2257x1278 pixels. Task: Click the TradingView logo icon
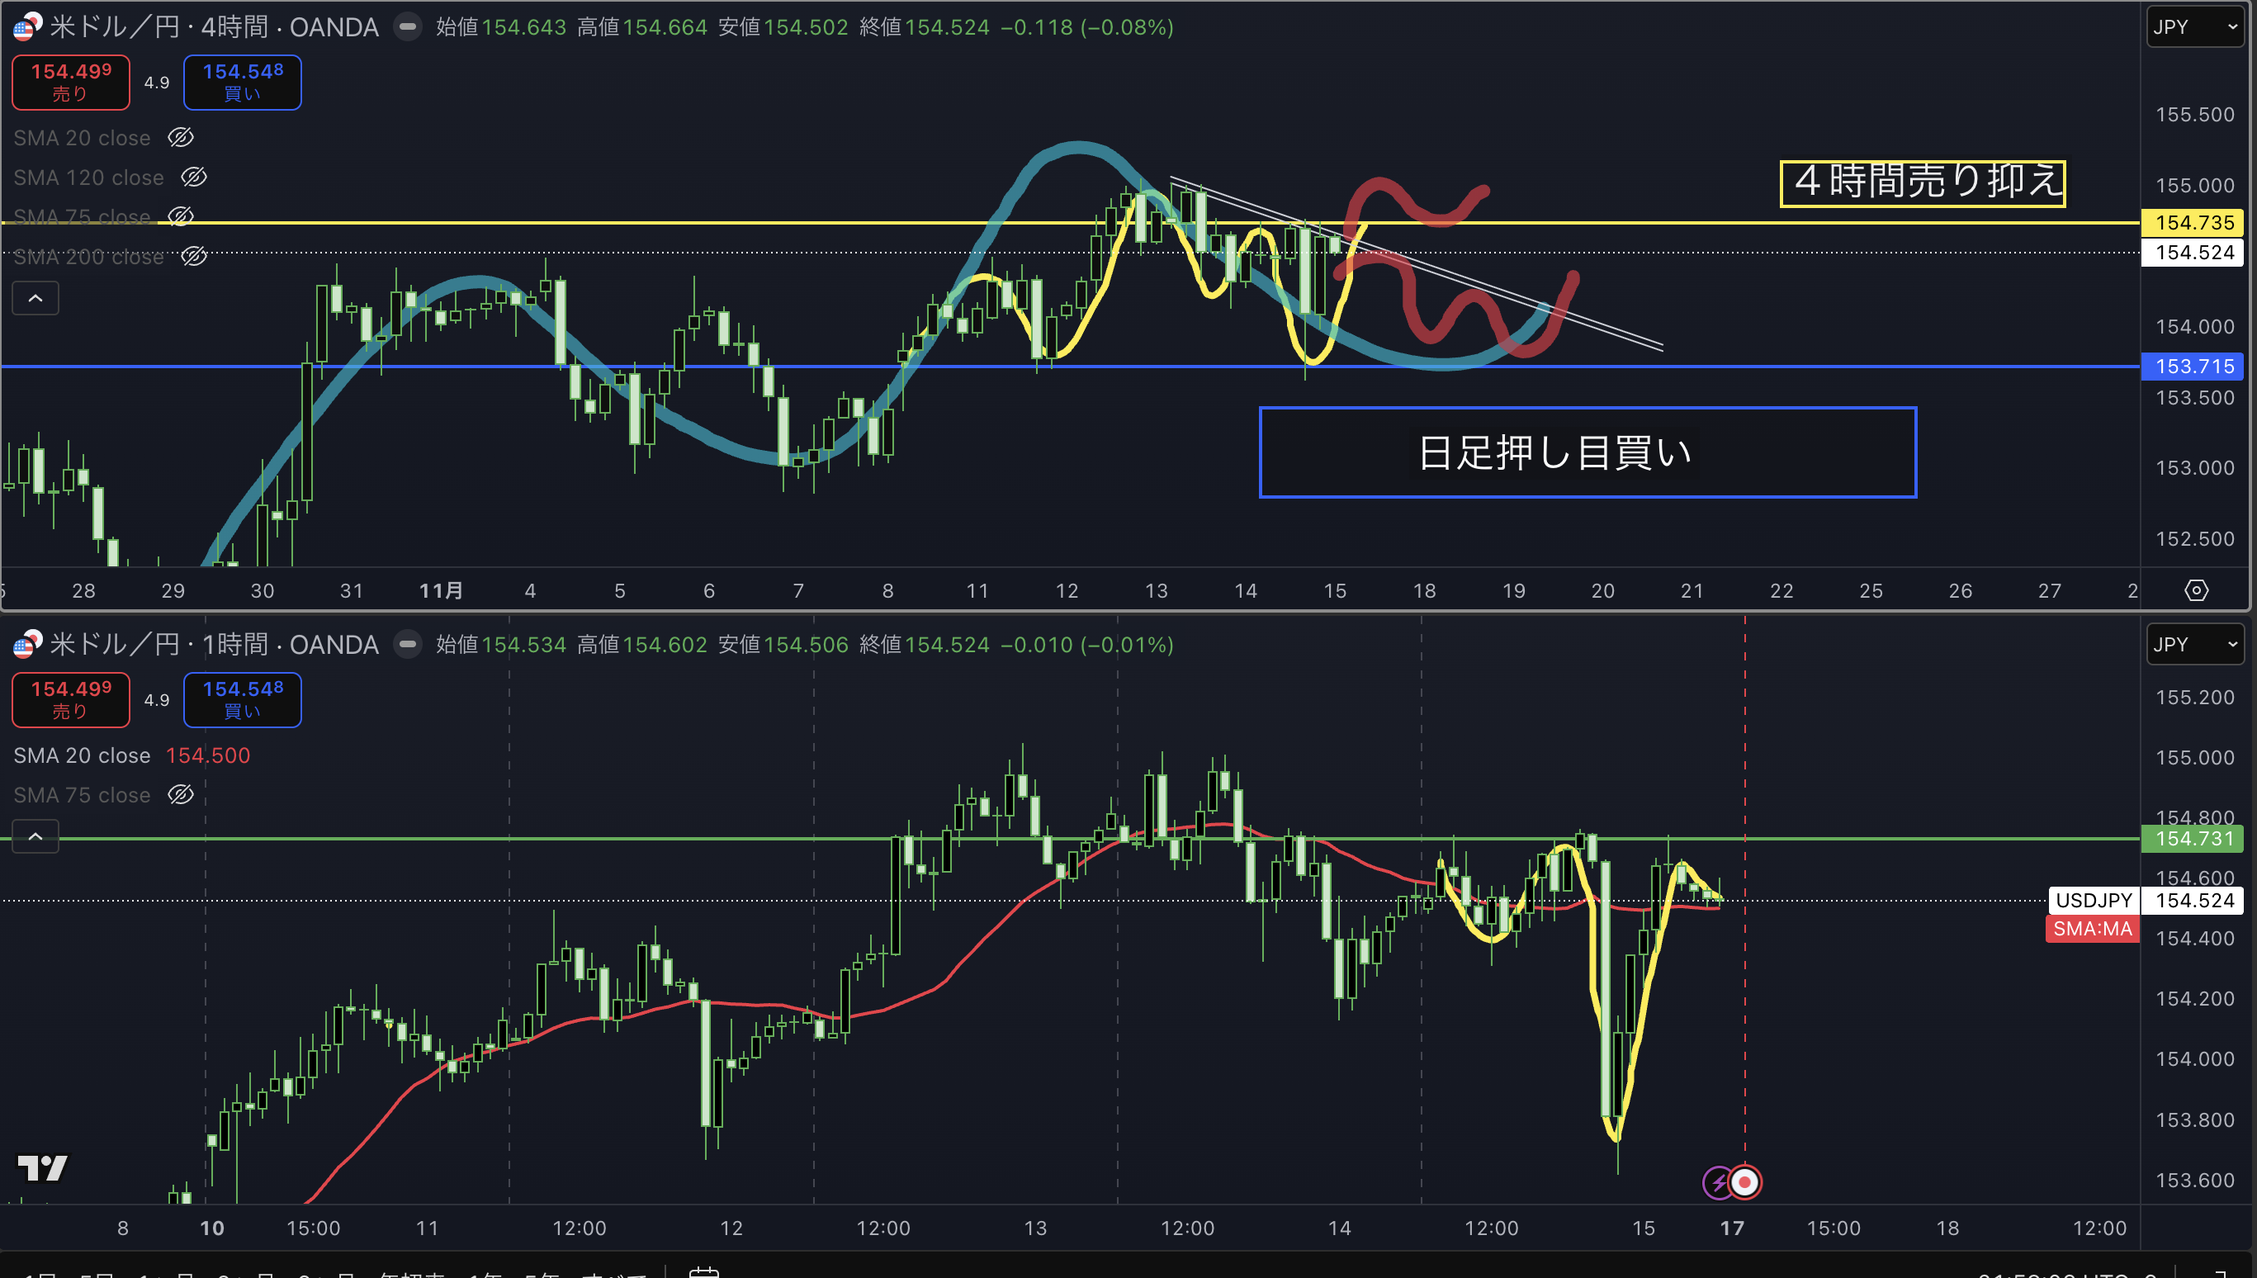point(42,1167)
